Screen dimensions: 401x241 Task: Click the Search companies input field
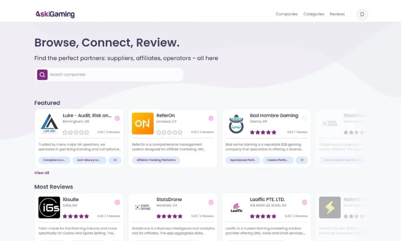114,75
